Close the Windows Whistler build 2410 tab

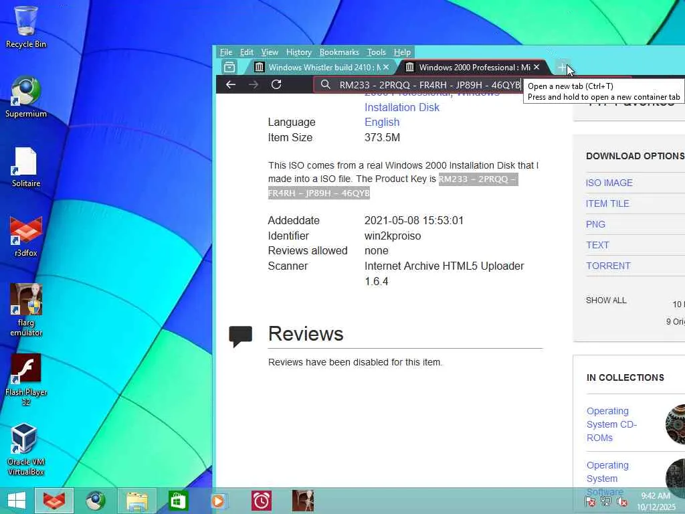pos(386,67)
